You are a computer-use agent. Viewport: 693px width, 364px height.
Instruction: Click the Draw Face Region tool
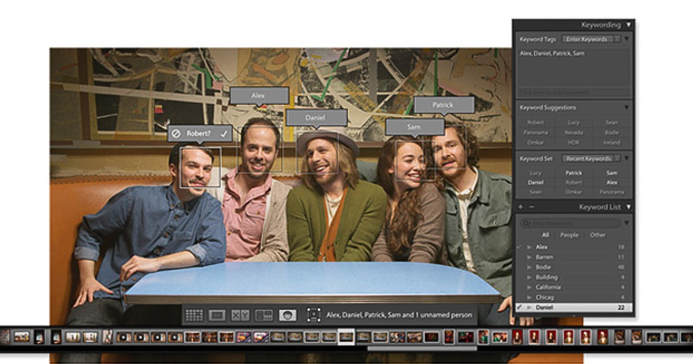tap(314, 315)
